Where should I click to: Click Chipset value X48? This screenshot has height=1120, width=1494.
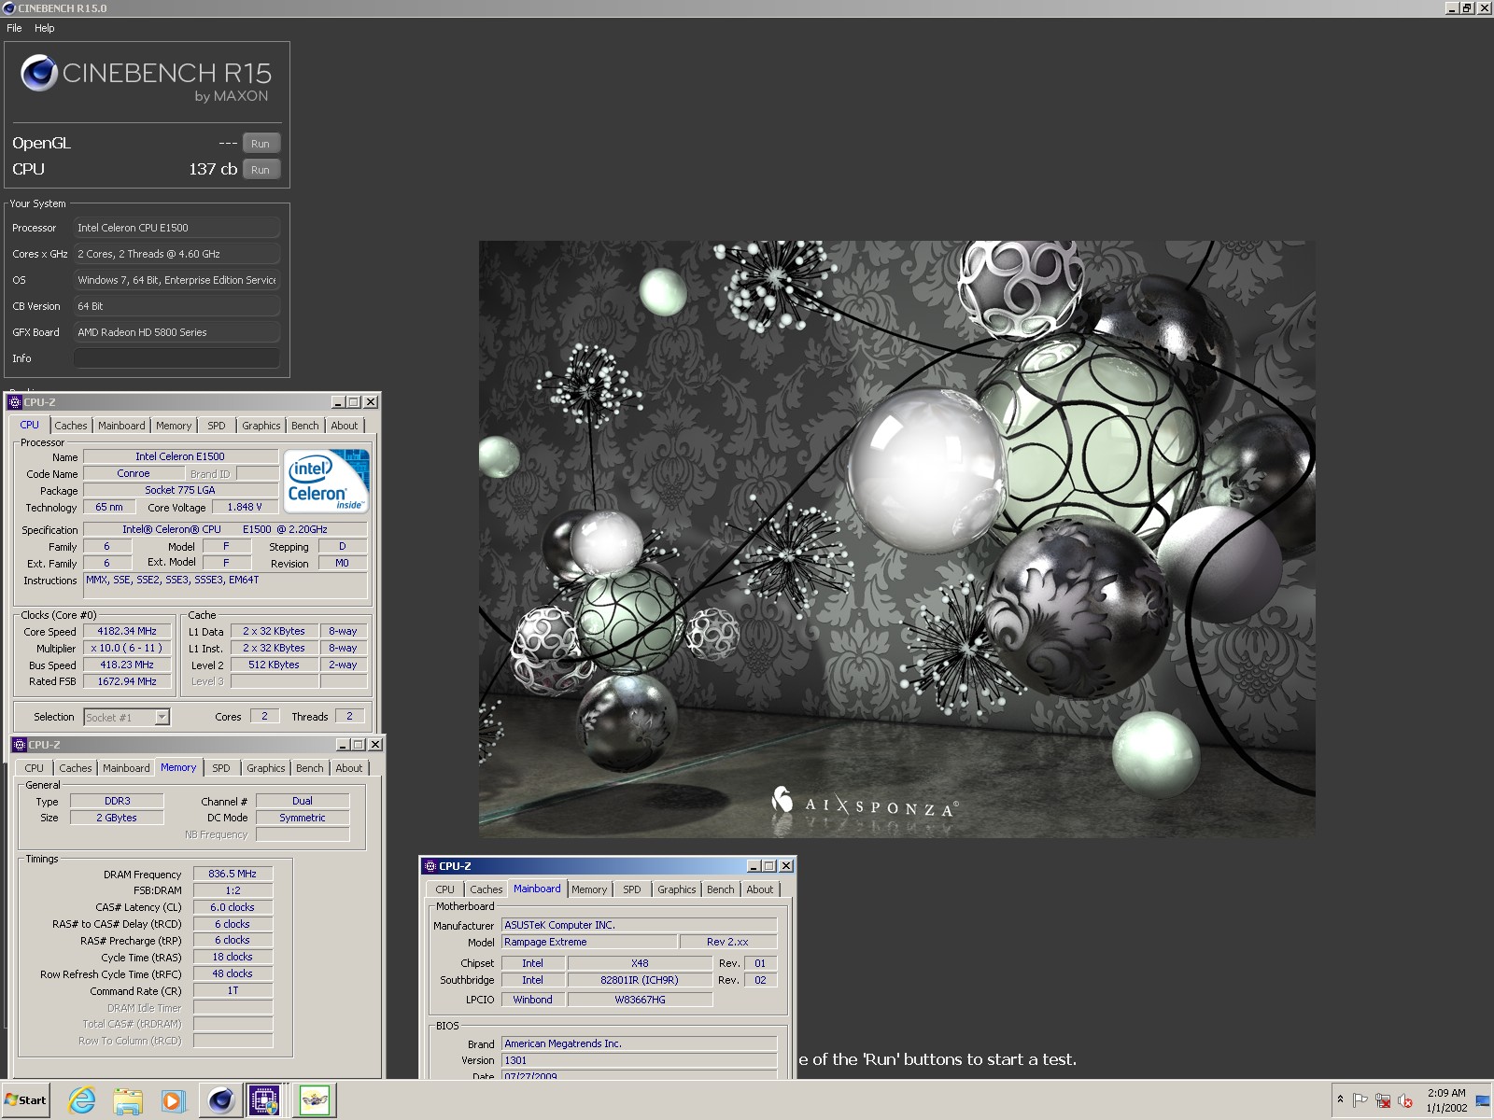[x=640, y=963]
